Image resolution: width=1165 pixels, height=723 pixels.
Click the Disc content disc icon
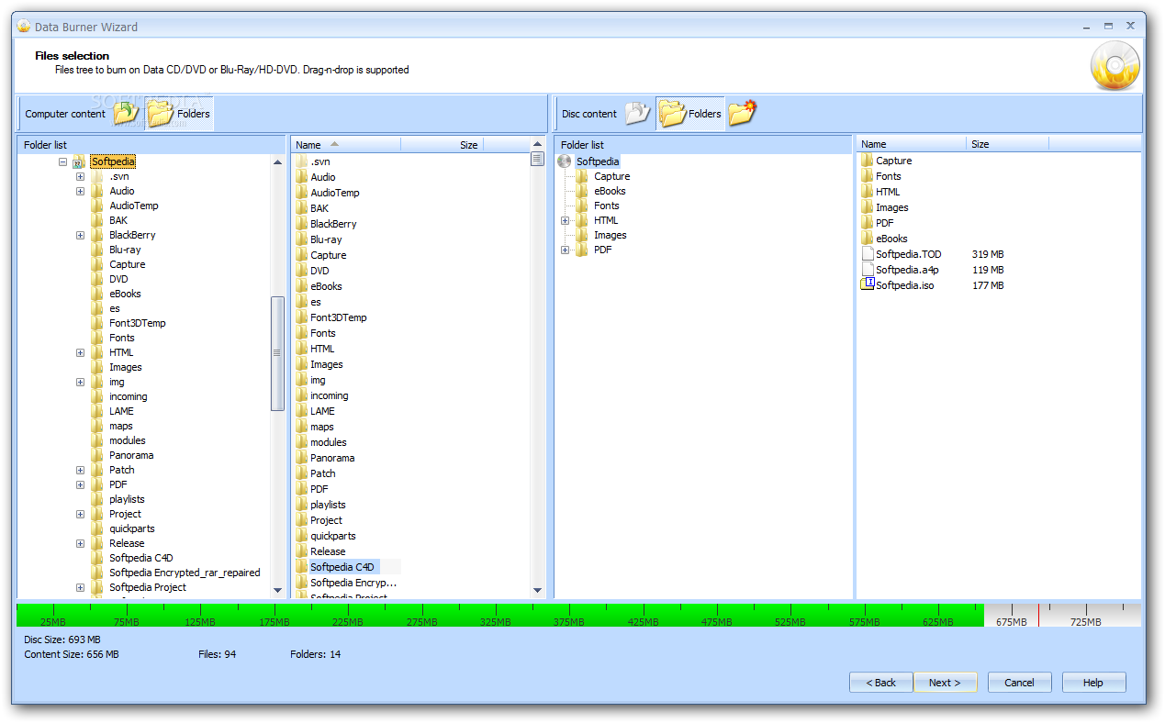pos(637,114)
